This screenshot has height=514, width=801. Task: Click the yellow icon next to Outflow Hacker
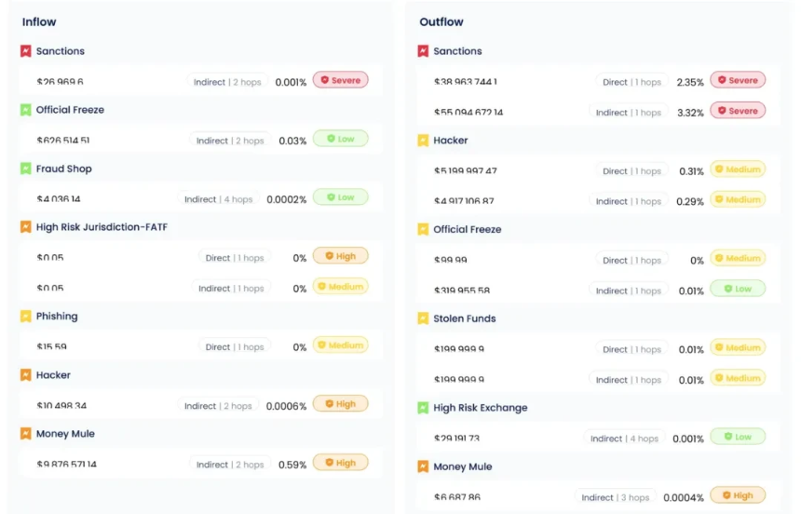[x=423, y=141]
